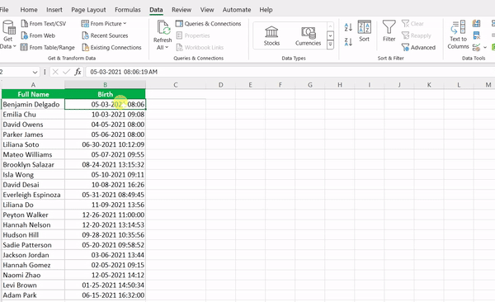Screen dimensions: 495x302
Task: Choose From Table/Range
Action: (x=48, y=48)
